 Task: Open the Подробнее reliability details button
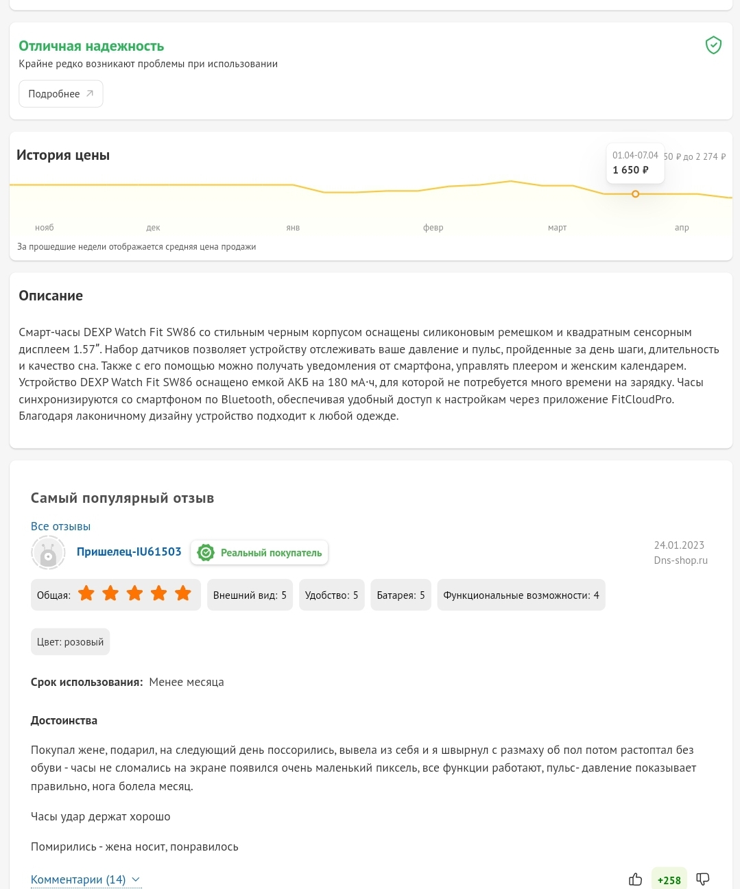pos(61,94)
